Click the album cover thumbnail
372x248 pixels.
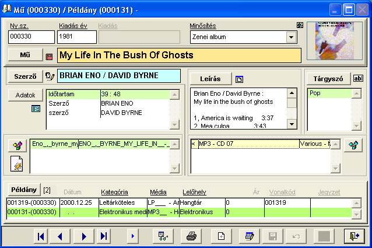pos(335,41)
